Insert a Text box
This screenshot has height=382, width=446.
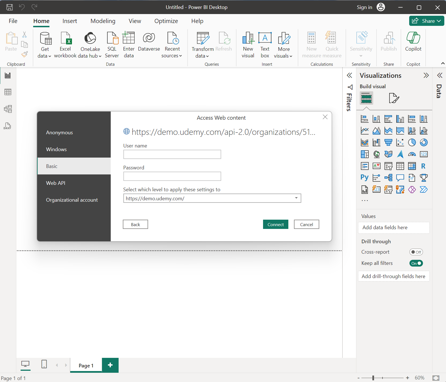click(265, 45)
